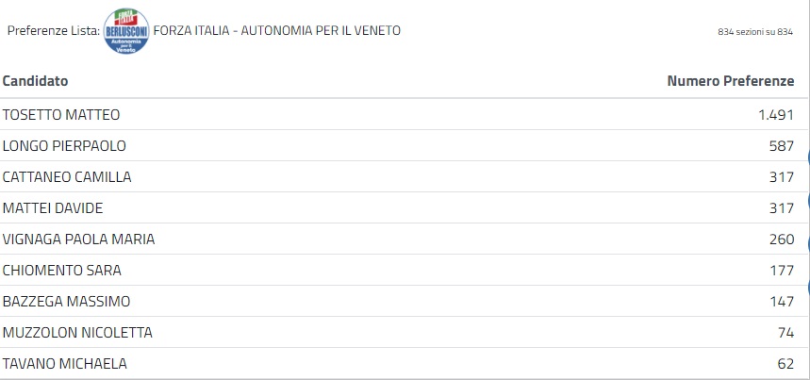
Task: Click the Forza Italia Berlusconi logo
Action: tap(125, 30)
